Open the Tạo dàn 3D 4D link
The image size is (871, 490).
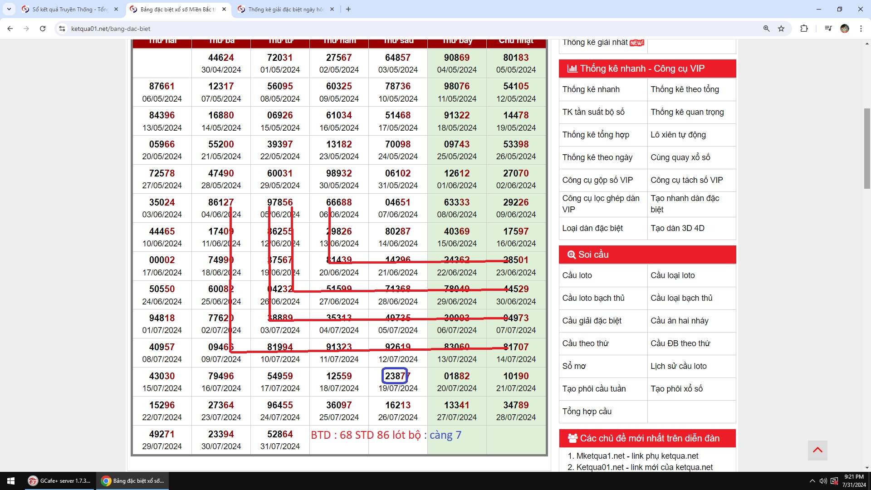click(x=677, y=228)
